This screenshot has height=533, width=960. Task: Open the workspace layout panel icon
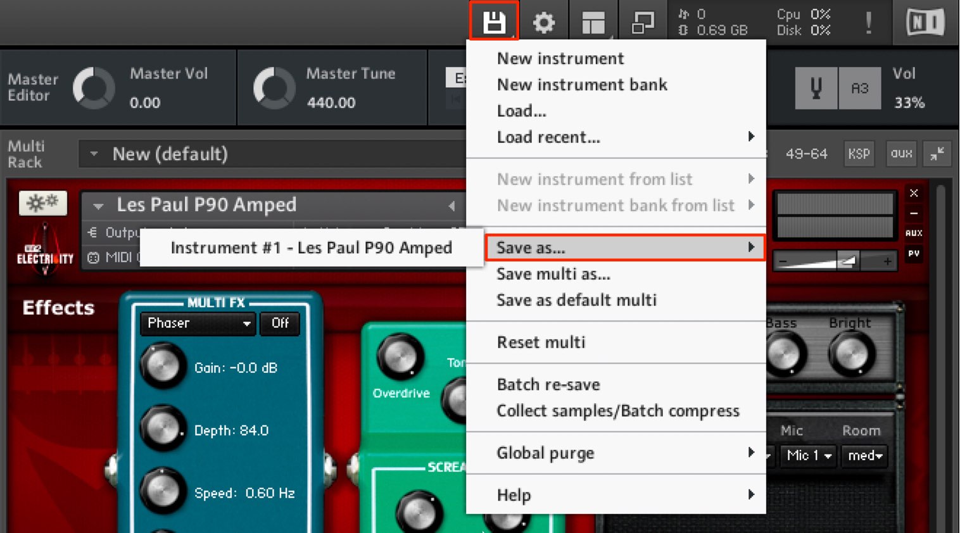click(x=593, y=23)
